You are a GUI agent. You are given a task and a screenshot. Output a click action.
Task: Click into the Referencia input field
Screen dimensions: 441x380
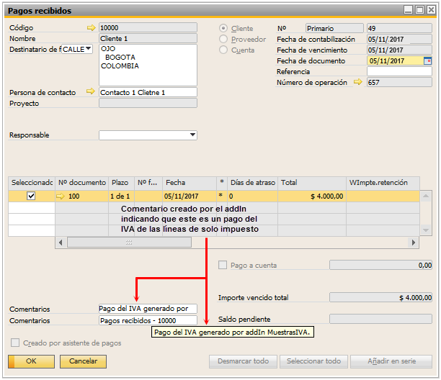point(398,72)
